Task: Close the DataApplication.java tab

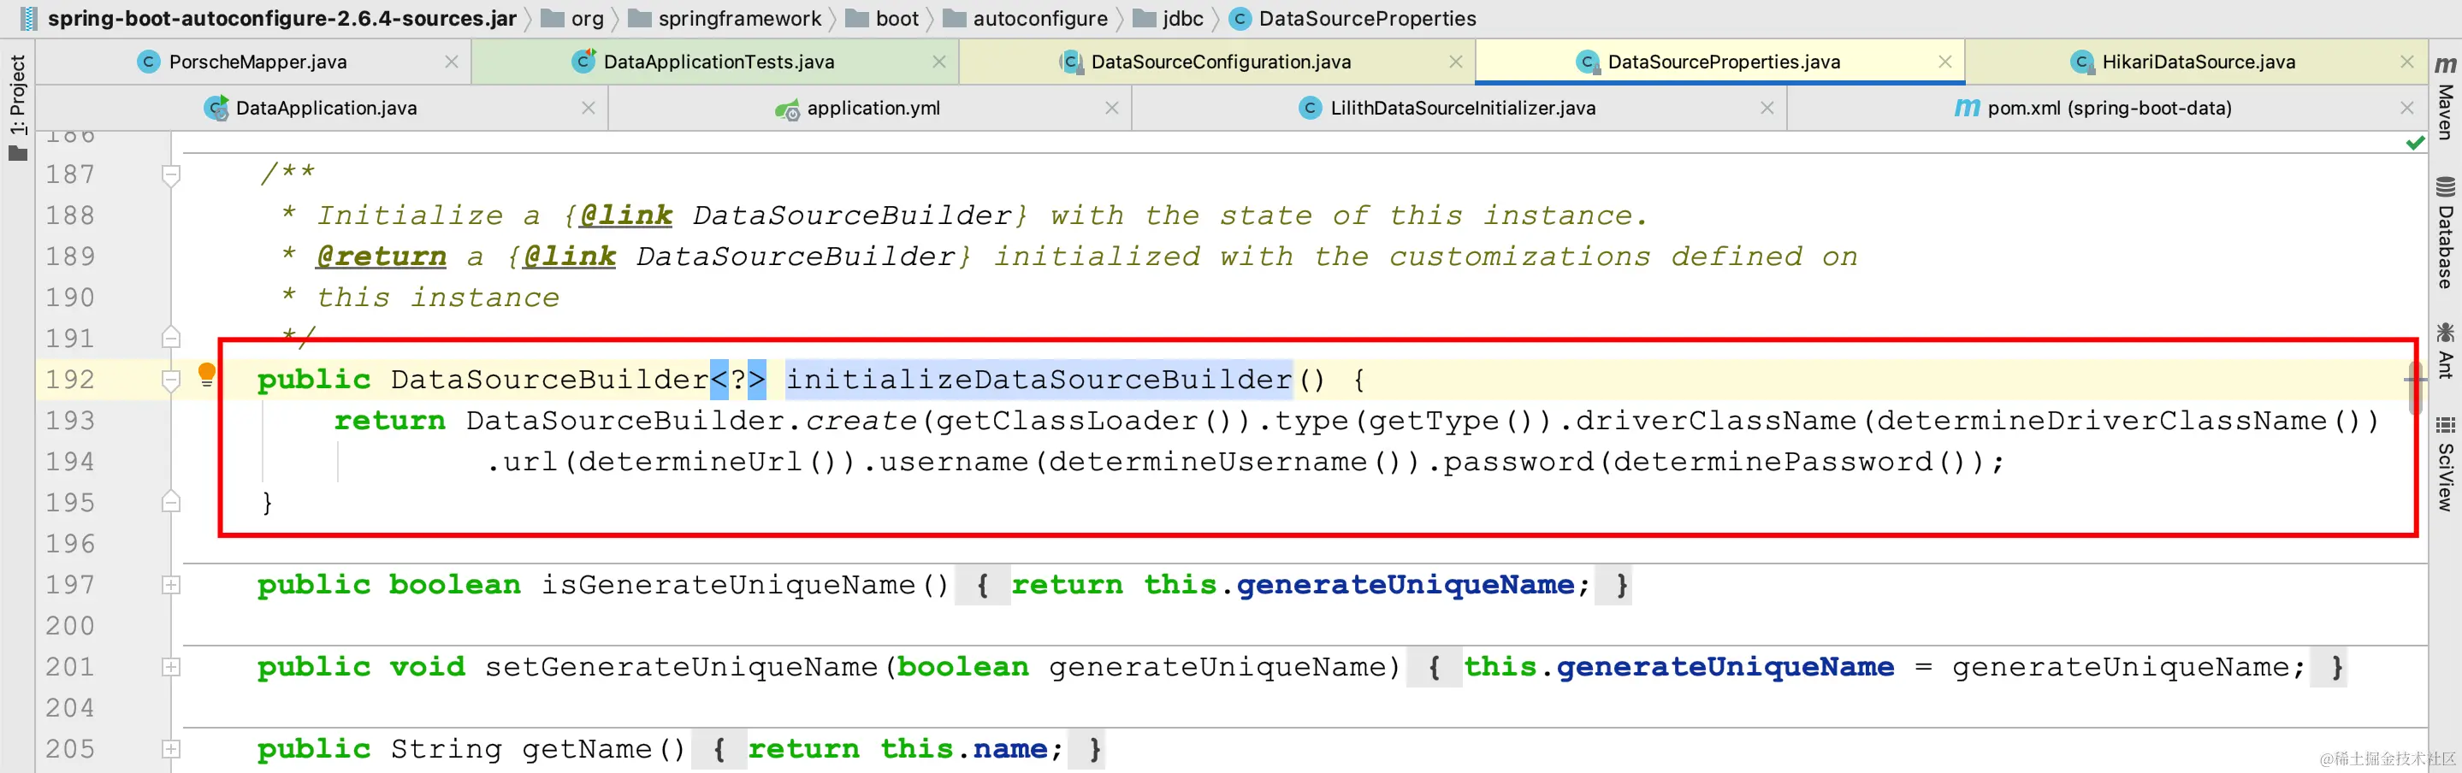Action: (x=589, y=108)
